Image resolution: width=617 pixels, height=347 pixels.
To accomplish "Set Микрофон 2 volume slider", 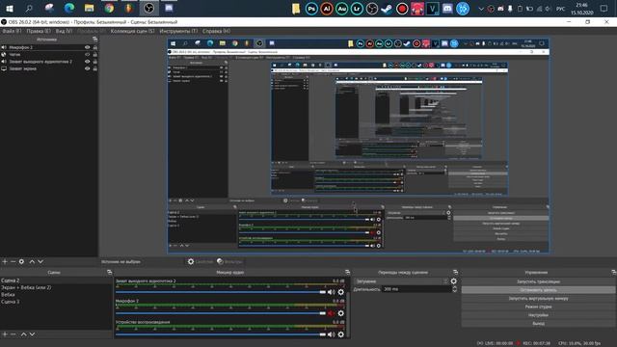I will [221, 313].
